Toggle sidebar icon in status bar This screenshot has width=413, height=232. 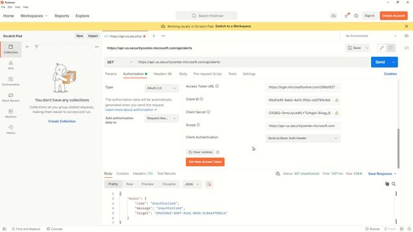tap(5, 229)
